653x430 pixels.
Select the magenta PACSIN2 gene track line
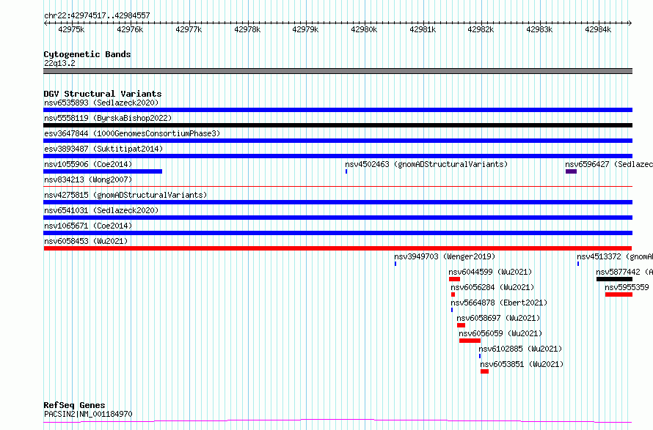pos(338,421)
